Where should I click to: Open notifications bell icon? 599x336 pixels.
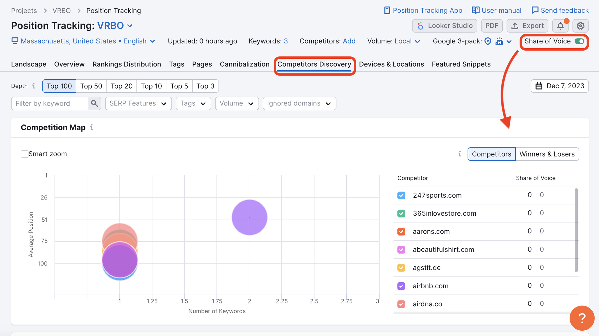(x=560, y=26)
